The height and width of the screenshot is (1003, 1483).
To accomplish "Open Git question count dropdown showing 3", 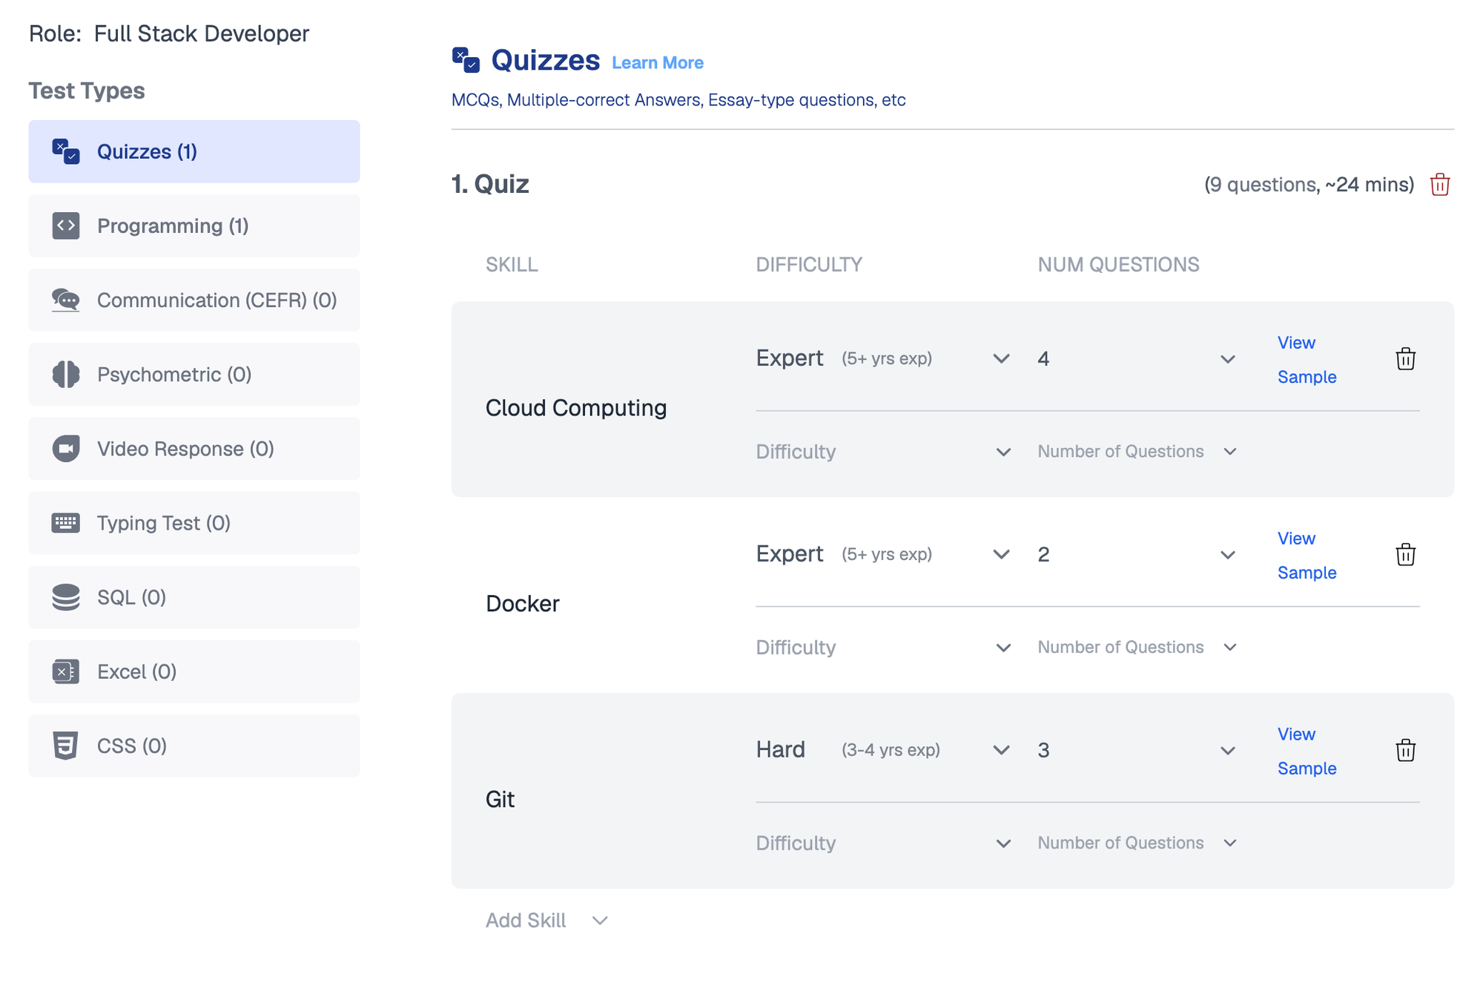I will coord(1137,750).
